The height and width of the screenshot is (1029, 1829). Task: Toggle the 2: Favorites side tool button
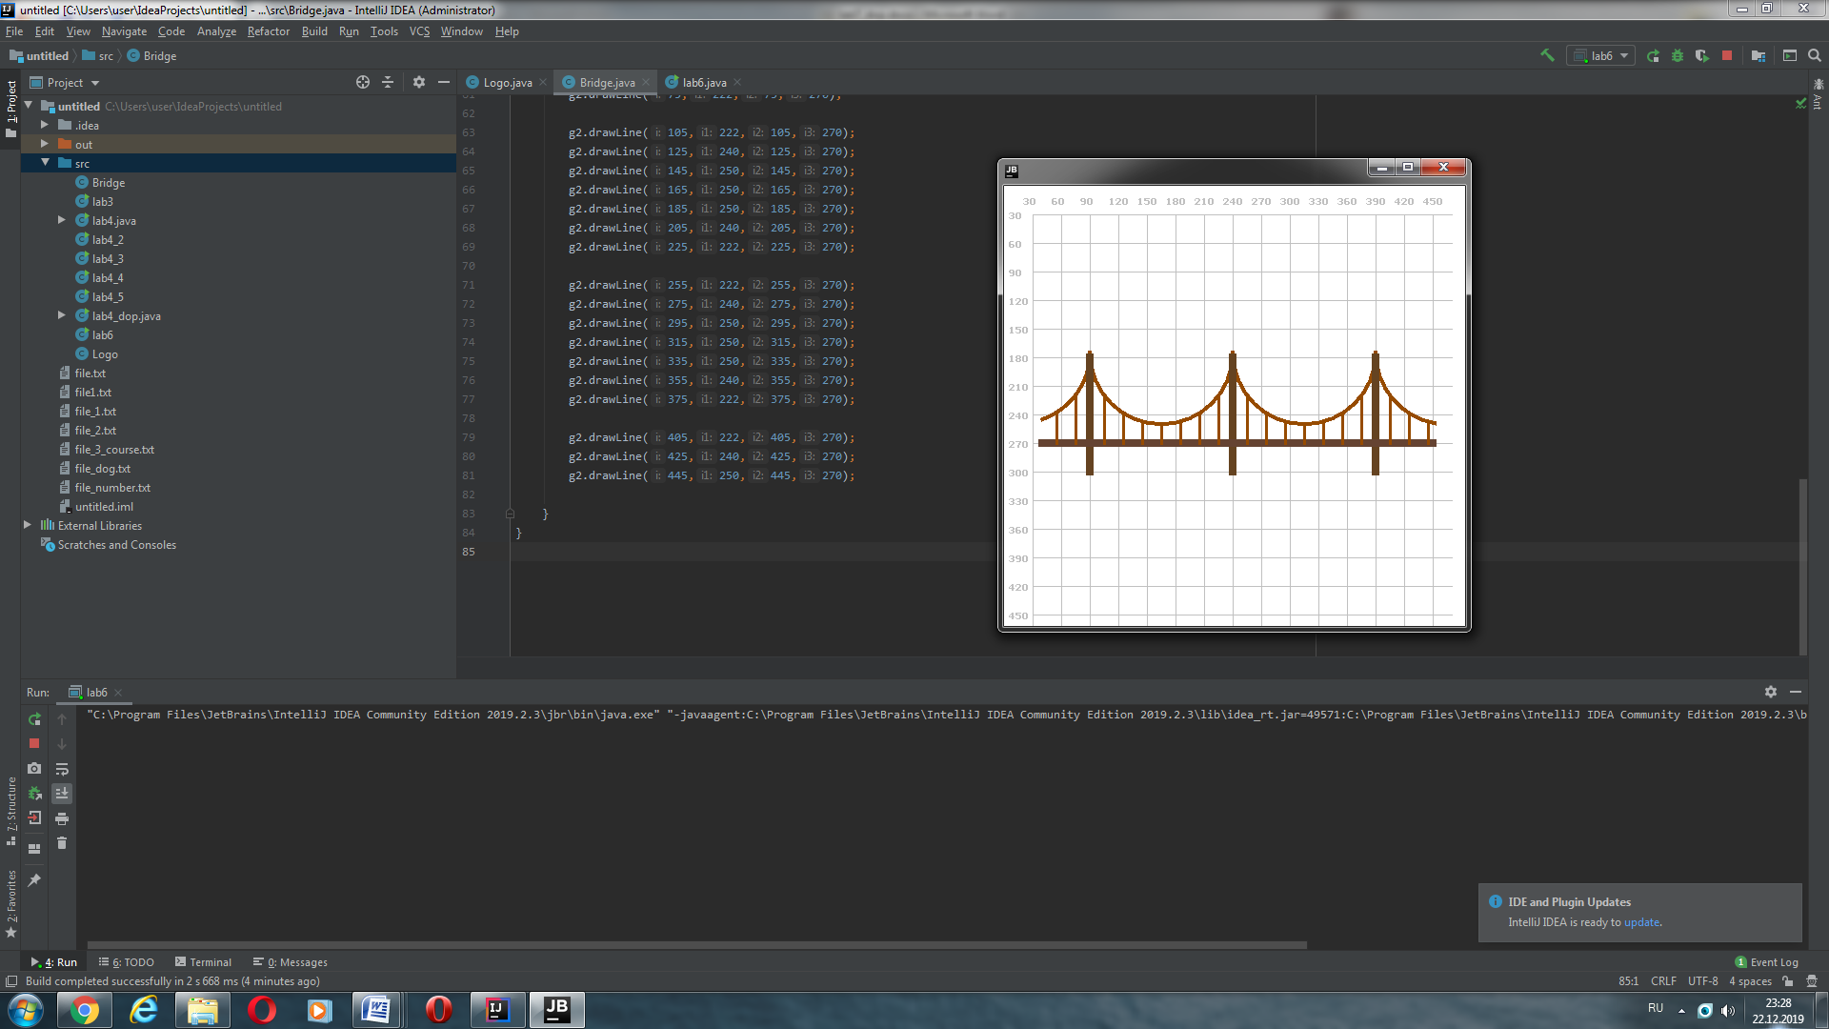click(x=10, y=903)
